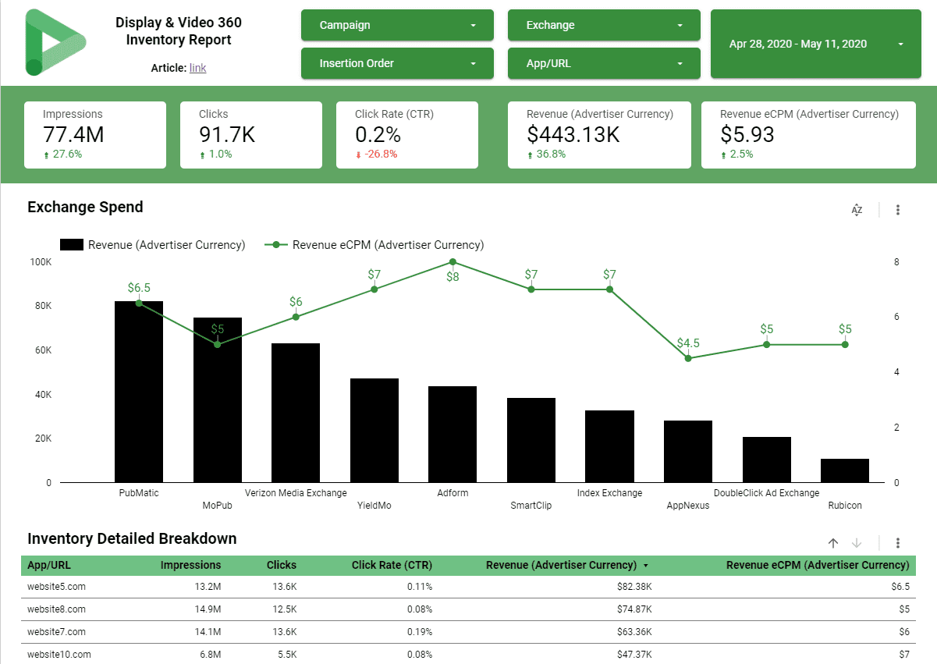Open the Insertion Order filter dropdown

tap(397, 63)
